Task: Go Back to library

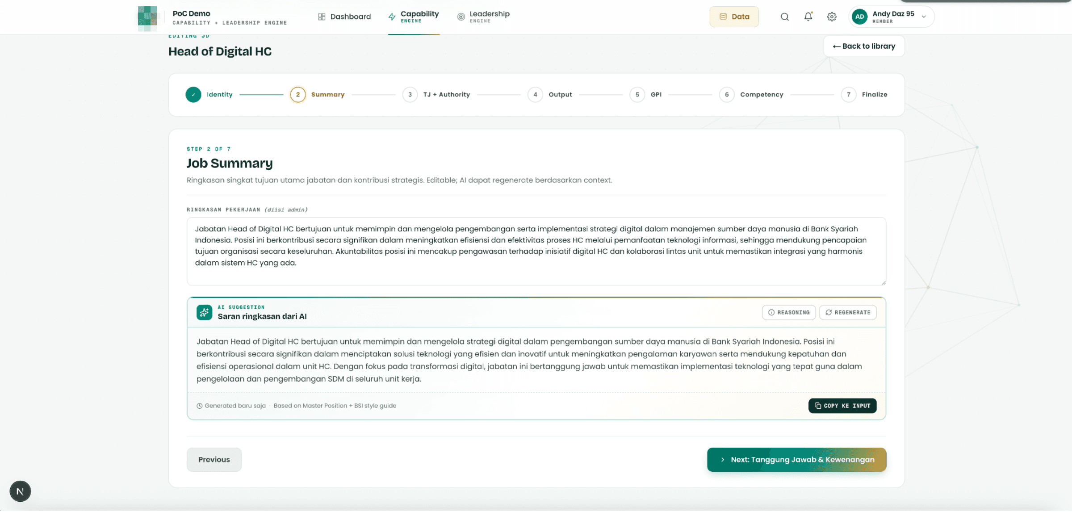Action: click(x=864, y=46)
